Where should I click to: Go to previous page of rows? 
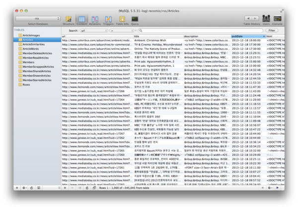coord(262,188)
